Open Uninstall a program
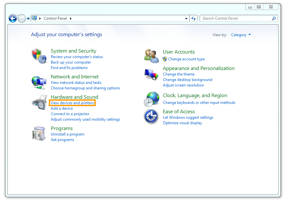This screenshot has width=285, height=201. (x=67, y=134)
